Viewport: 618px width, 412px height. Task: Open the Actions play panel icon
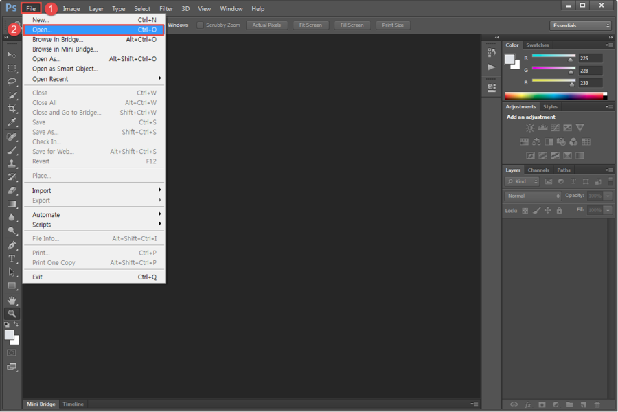492,67
